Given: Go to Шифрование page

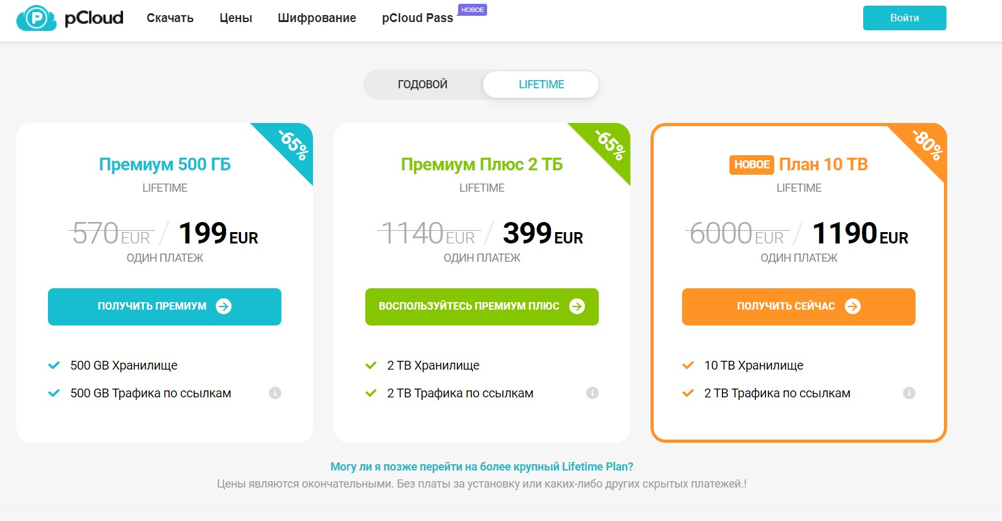Looking at the screenshot, I should point(317,18).
